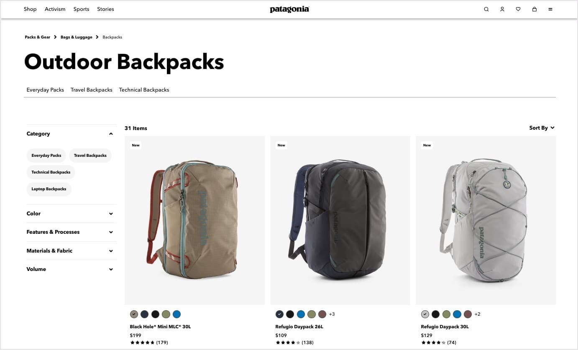
Task: Expand the Volume filter section
Action: click(70, 269)
